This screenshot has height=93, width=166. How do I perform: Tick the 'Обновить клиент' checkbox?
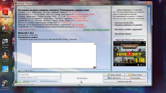[x=22, y=81]
